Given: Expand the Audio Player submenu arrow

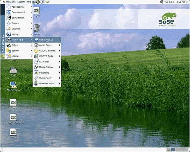Looking at the screenshot, I should [60, 45].
